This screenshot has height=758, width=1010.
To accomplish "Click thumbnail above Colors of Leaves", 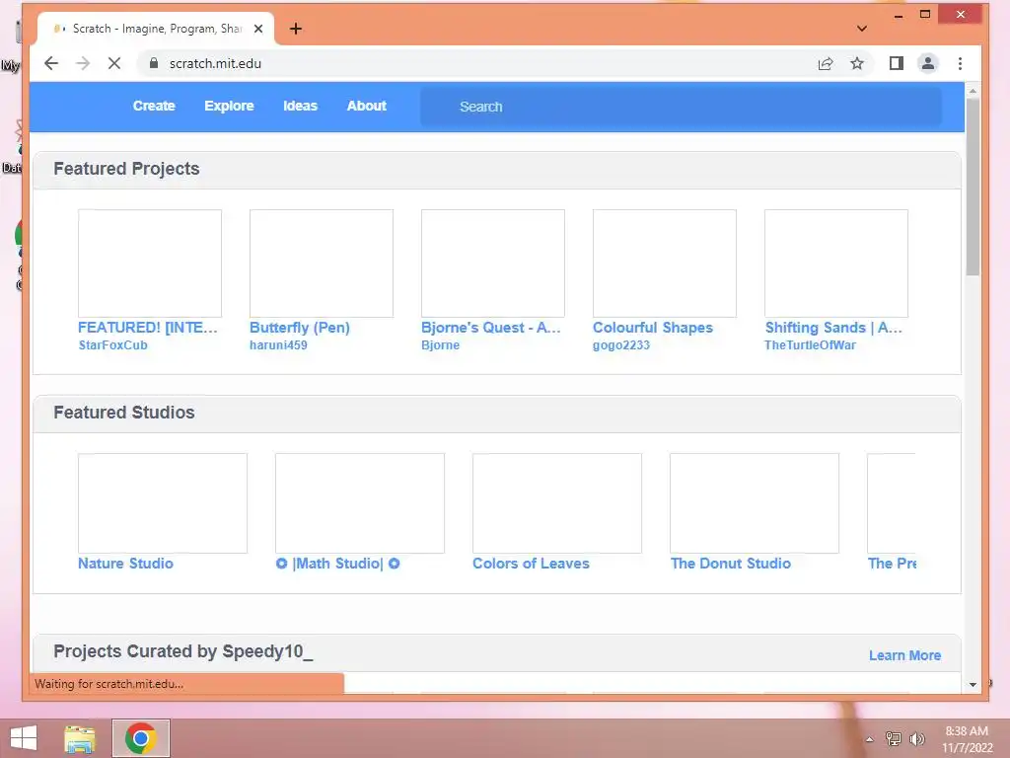I will coord(557,502).
